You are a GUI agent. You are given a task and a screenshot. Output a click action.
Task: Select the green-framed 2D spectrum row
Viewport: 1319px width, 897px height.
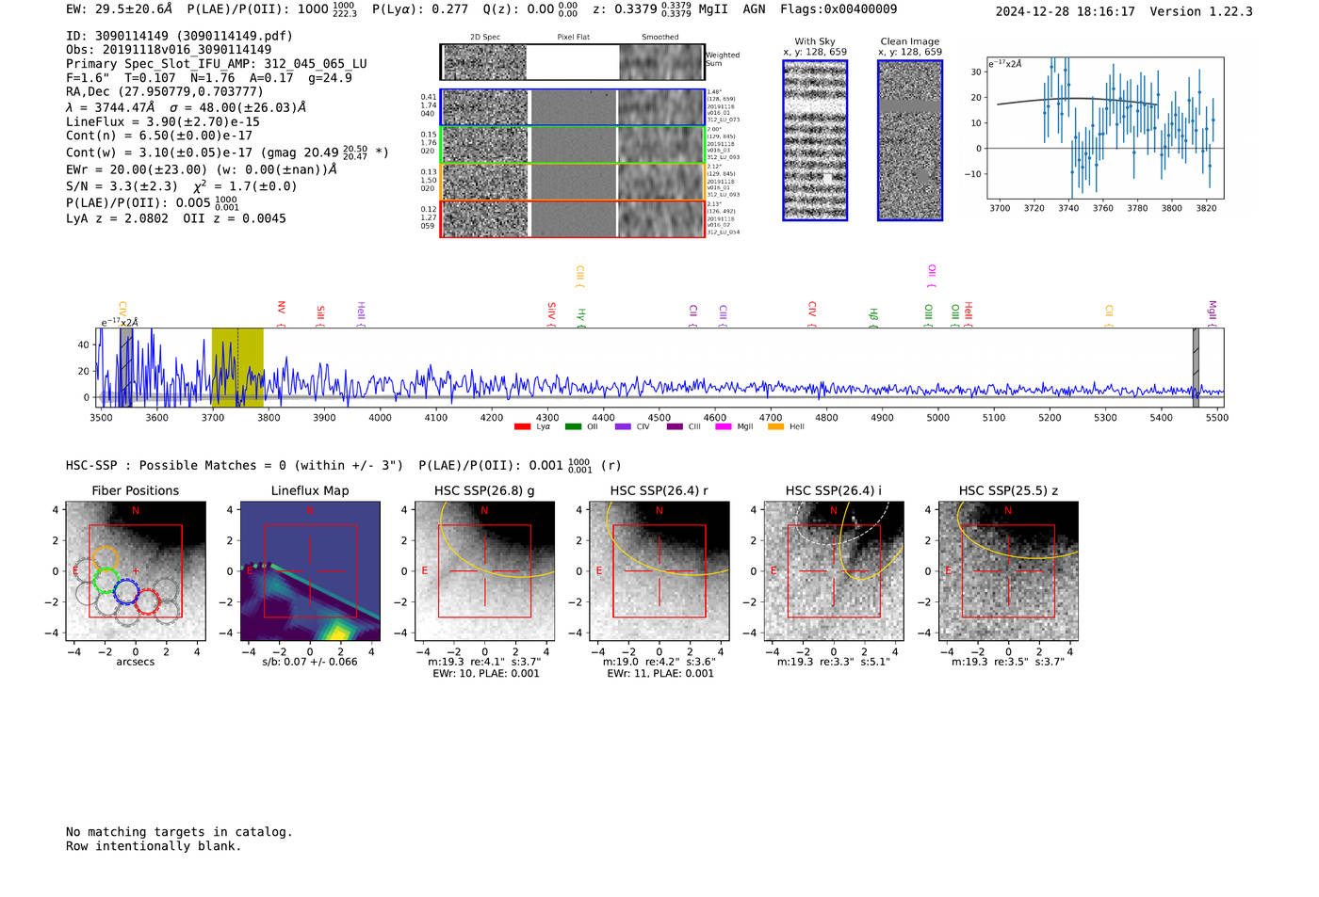coord(572,144)
